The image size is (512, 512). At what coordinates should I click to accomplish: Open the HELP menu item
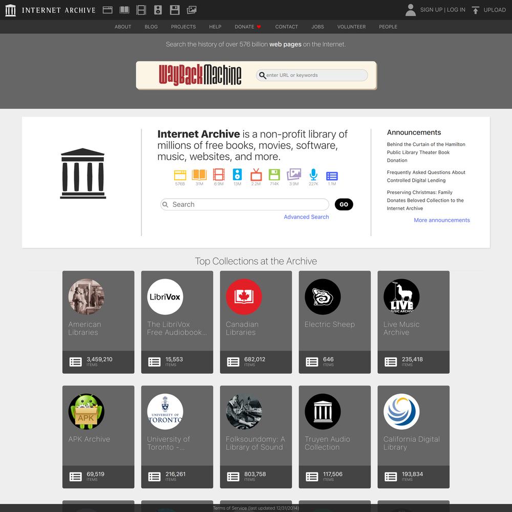[215, 27]
